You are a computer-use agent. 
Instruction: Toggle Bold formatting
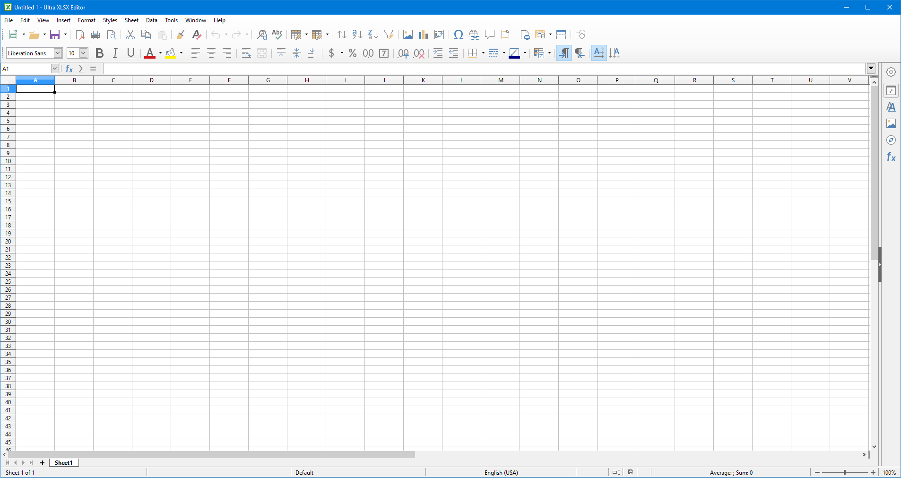click(x=99, y=53)
